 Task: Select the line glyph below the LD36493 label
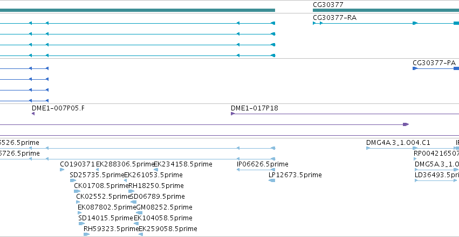(436, 180)
